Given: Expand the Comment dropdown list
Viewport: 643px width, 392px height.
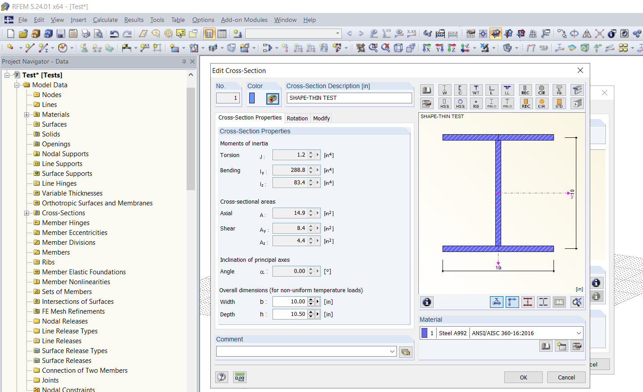Looking at the screenshot, I should tap(392, 351).
